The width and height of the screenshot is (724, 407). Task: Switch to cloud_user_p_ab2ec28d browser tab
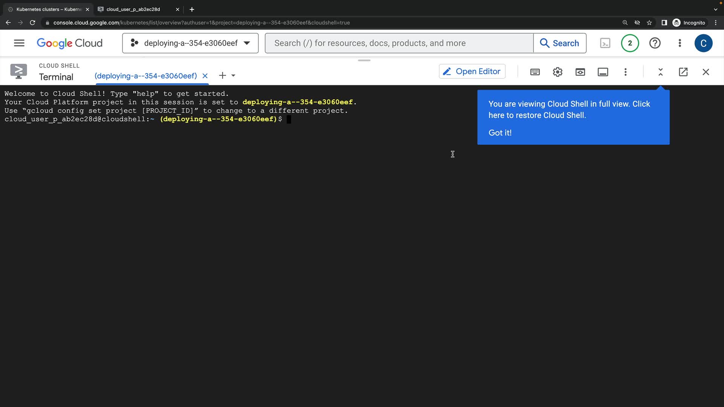[133, 9]
